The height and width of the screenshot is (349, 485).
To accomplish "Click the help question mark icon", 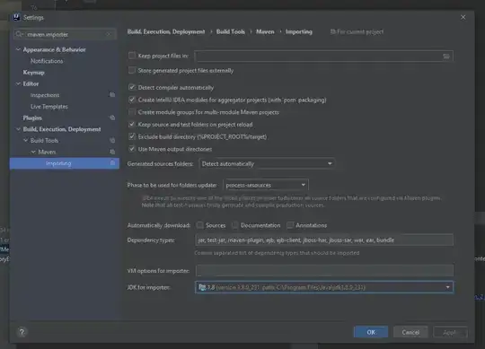I will [x=22, y=332].
